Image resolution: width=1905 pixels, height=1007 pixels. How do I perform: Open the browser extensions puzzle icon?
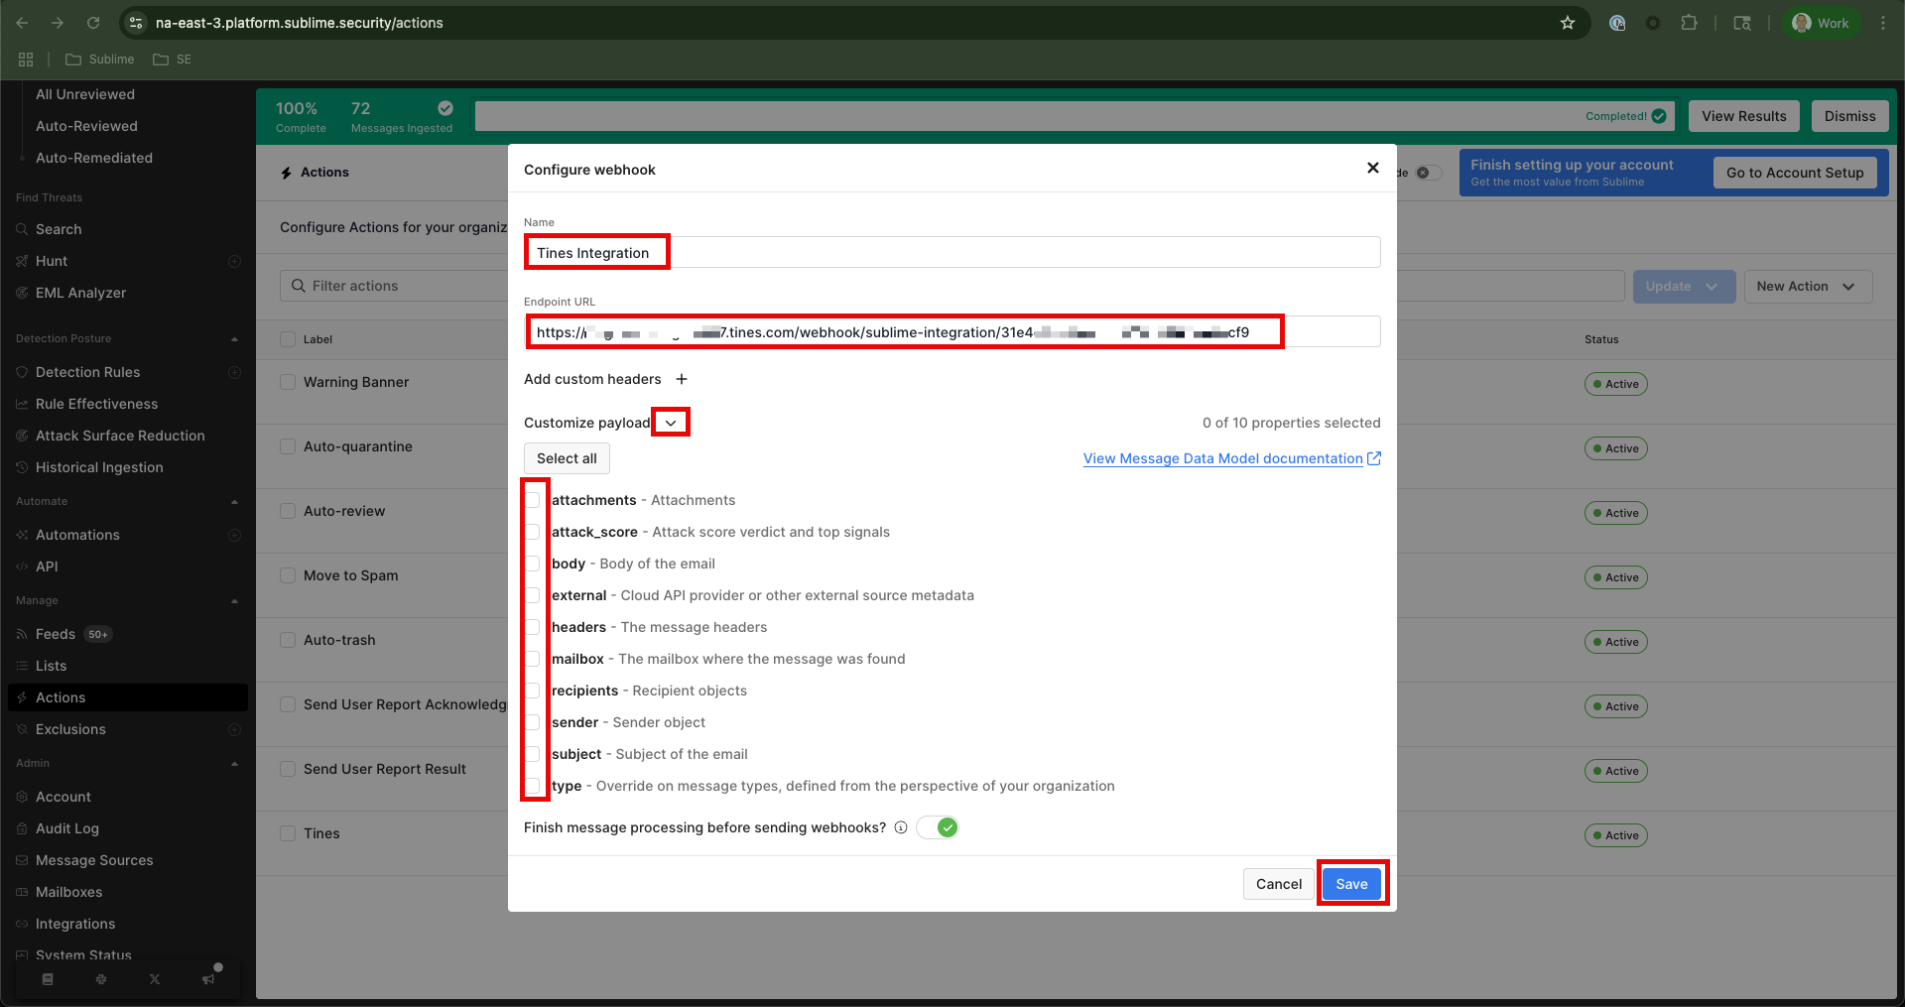coord(1689,23)
